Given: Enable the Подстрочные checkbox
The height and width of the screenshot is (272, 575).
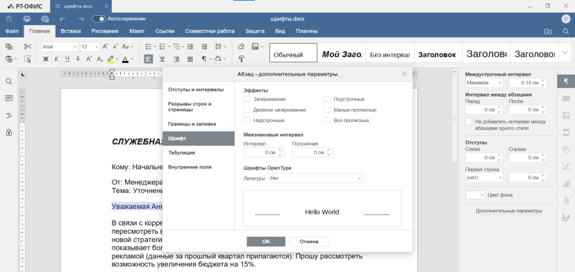Looking at the screenshot, I should tap(327, 99).
